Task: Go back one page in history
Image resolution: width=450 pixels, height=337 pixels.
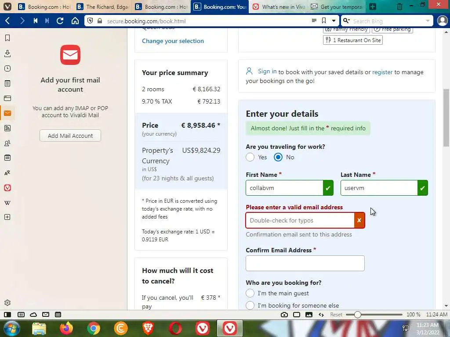Action: tap(8, 21)
